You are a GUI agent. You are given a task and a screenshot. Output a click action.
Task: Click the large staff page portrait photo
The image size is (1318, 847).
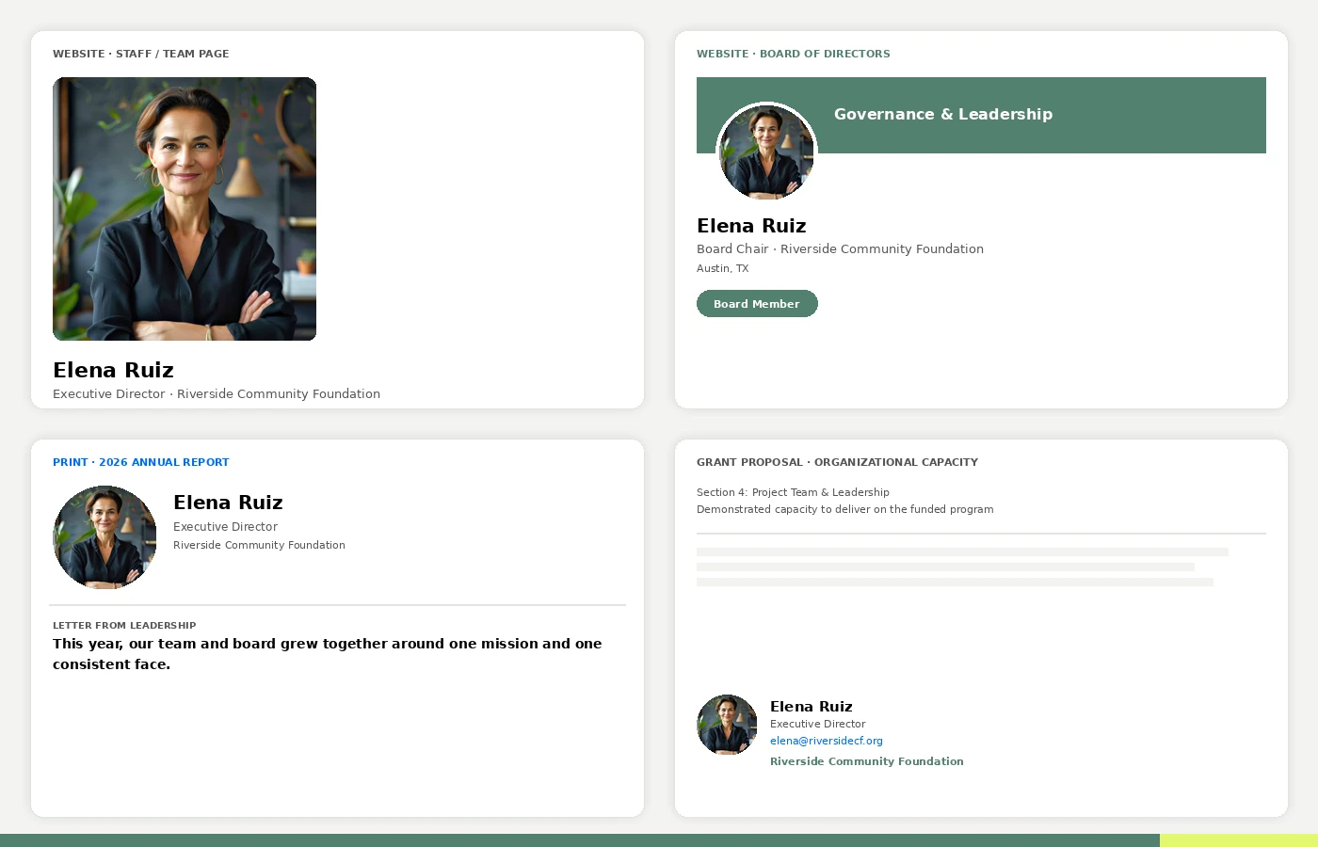pyautogui.click(x=185, y=209)
